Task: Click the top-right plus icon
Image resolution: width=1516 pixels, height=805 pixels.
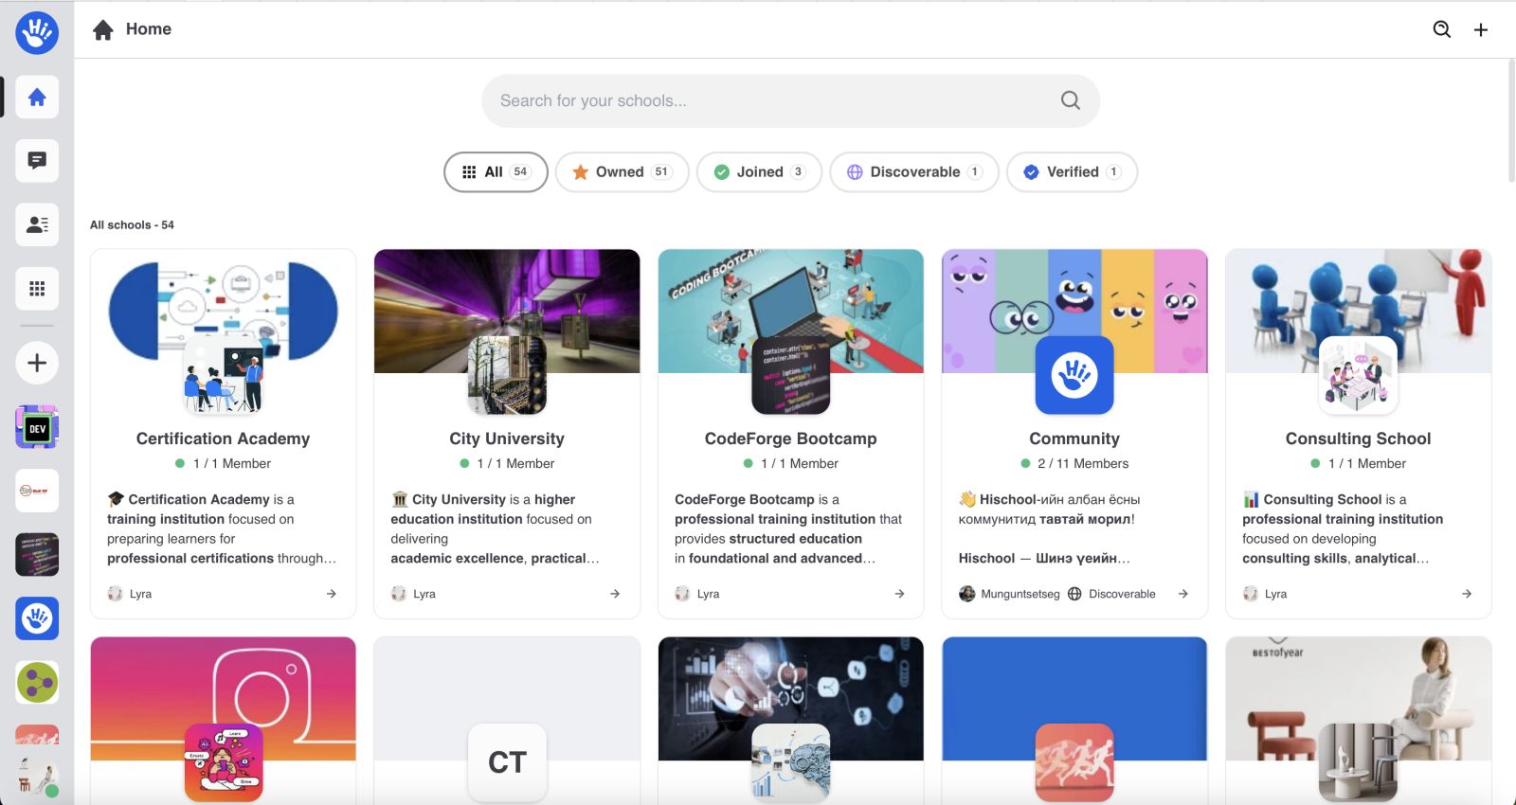Action: coord(1481,29)
